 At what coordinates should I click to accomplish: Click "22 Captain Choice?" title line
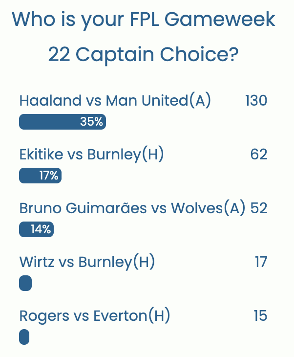coord(143,55)
